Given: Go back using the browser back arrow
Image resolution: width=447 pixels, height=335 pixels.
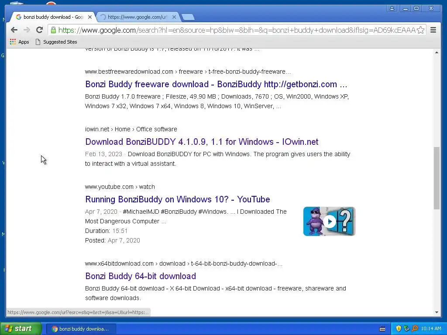Looking at the screenshot, I should [x=14, y=30].
